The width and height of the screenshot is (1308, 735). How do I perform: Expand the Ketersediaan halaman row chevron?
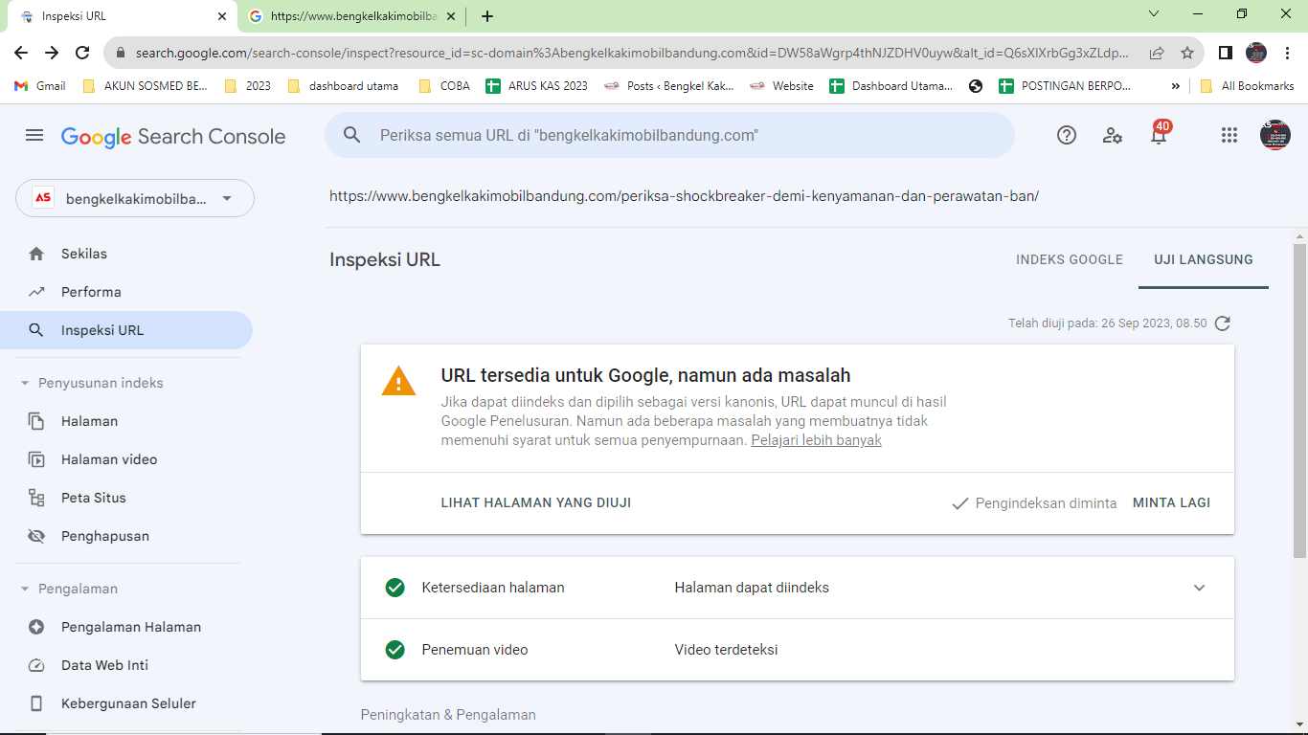point(1199,588)
